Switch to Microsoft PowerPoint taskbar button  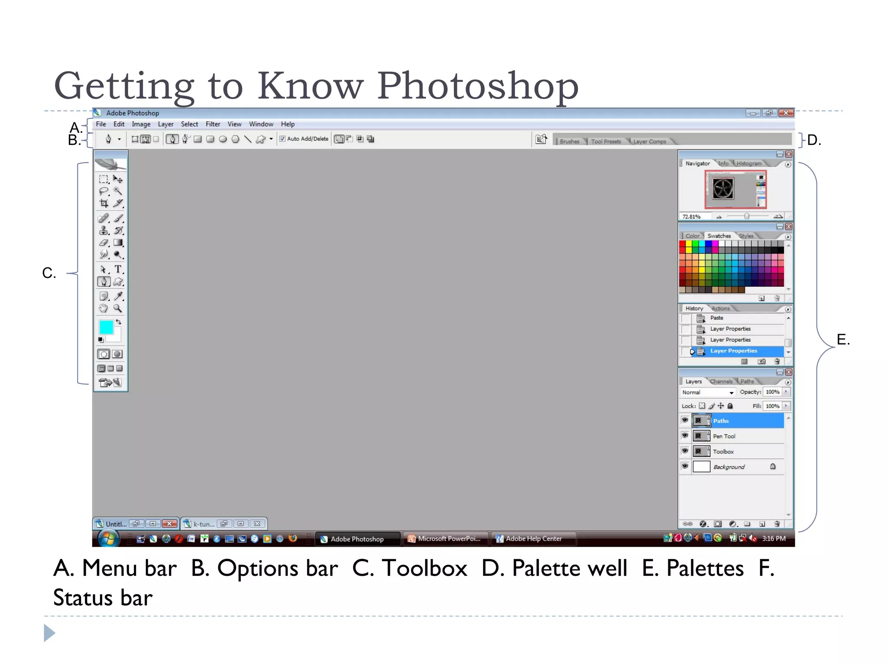tap(445, 539)
